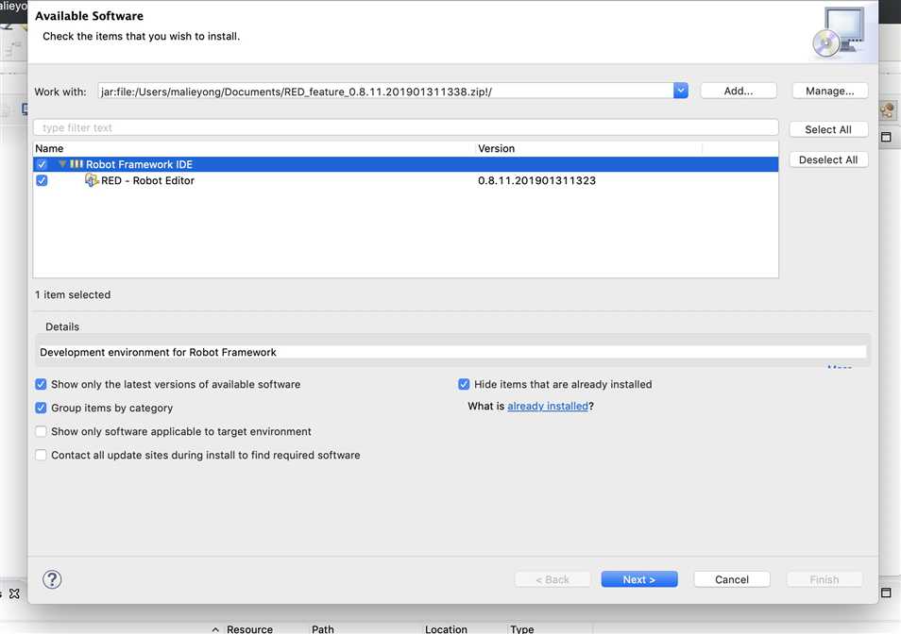Viewport: 901px width, 634px height.
Task: Toggle Show only the latest versions checkbox
Action: point(41,384)
